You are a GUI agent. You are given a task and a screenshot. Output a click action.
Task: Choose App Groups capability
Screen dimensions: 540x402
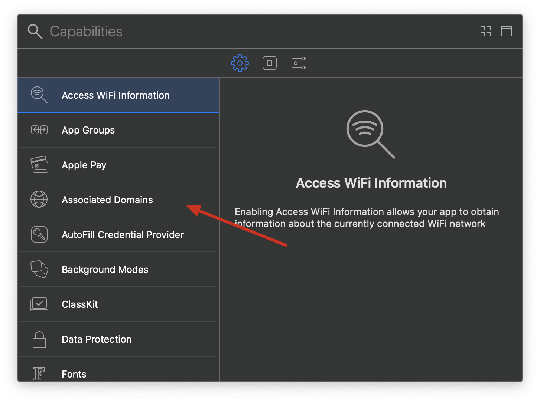[x=88, y=130]
